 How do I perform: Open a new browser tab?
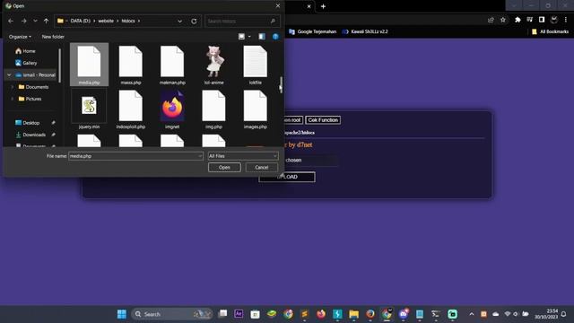(323, 6)
